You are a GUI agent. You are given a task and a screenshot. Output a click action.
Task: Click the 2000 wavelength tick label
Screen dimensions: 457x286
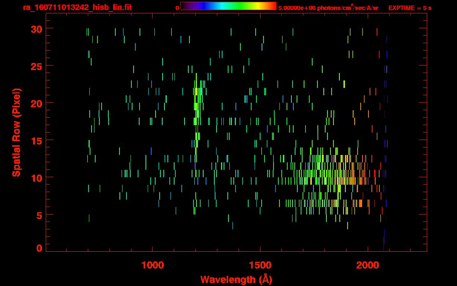tap(368, 265)
